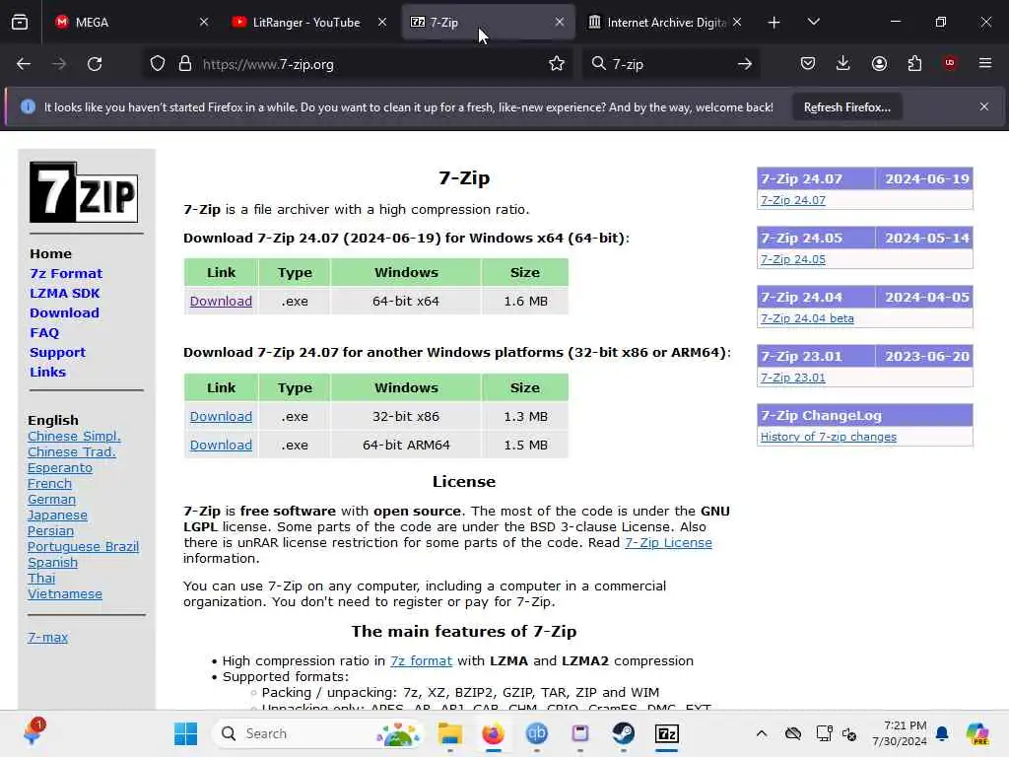Bookmark this page with star icon
Image resolution: width=1009 pixels, height=757 pixels.
pyautogui.click(x=557, y=64)
